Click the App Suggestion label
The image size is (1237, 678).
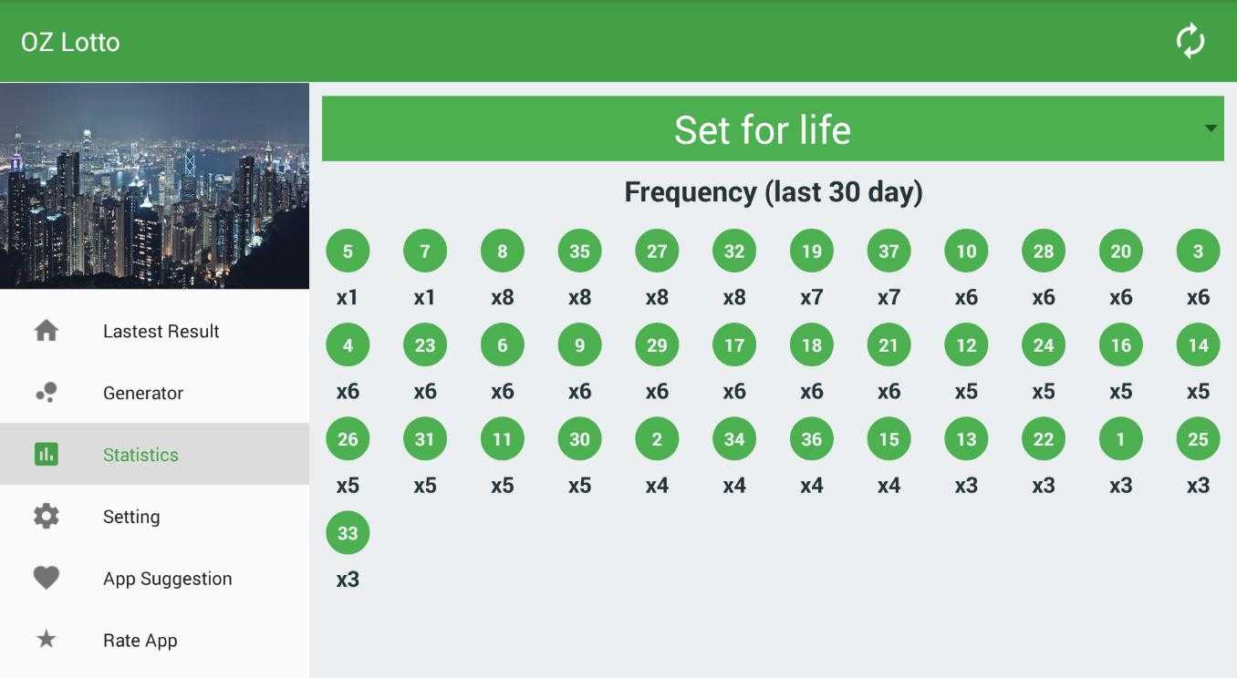tap(168, 579)
